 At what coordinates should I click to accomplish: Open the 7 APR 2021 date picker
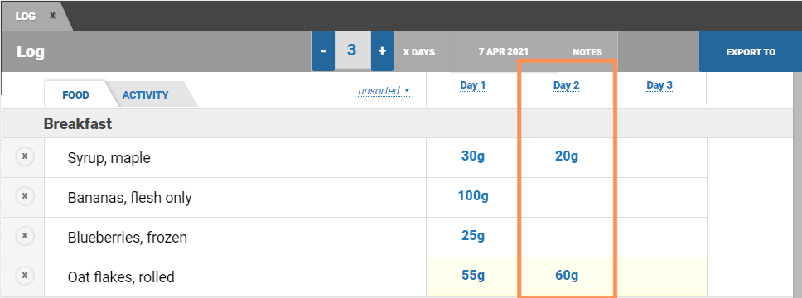(503, 51)
